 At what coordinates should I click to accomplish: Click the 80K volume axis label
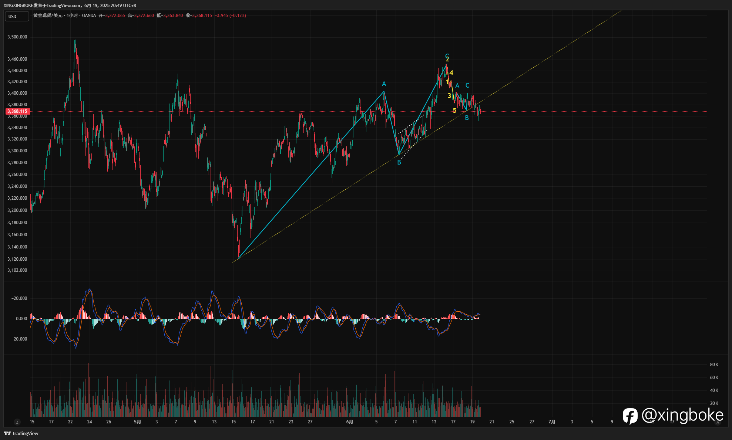tap(714, 365)
